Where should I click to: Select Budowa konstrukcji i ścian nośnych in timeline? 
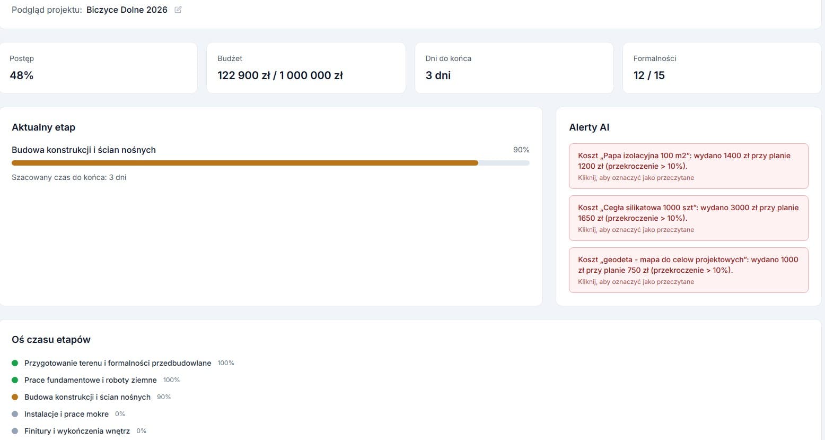point(87,397)
